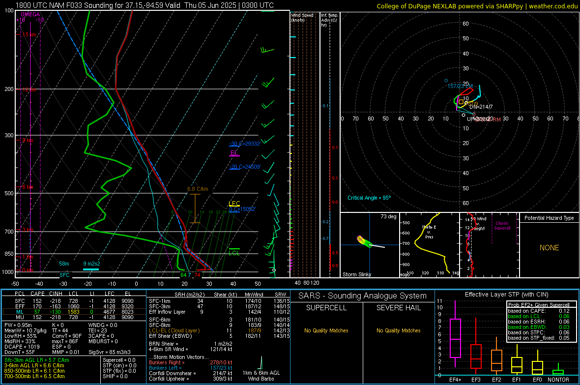Click the based on CAPE probability row
Image resolution: width=580 pixels, height=385 pixels.
click(539, 311)
